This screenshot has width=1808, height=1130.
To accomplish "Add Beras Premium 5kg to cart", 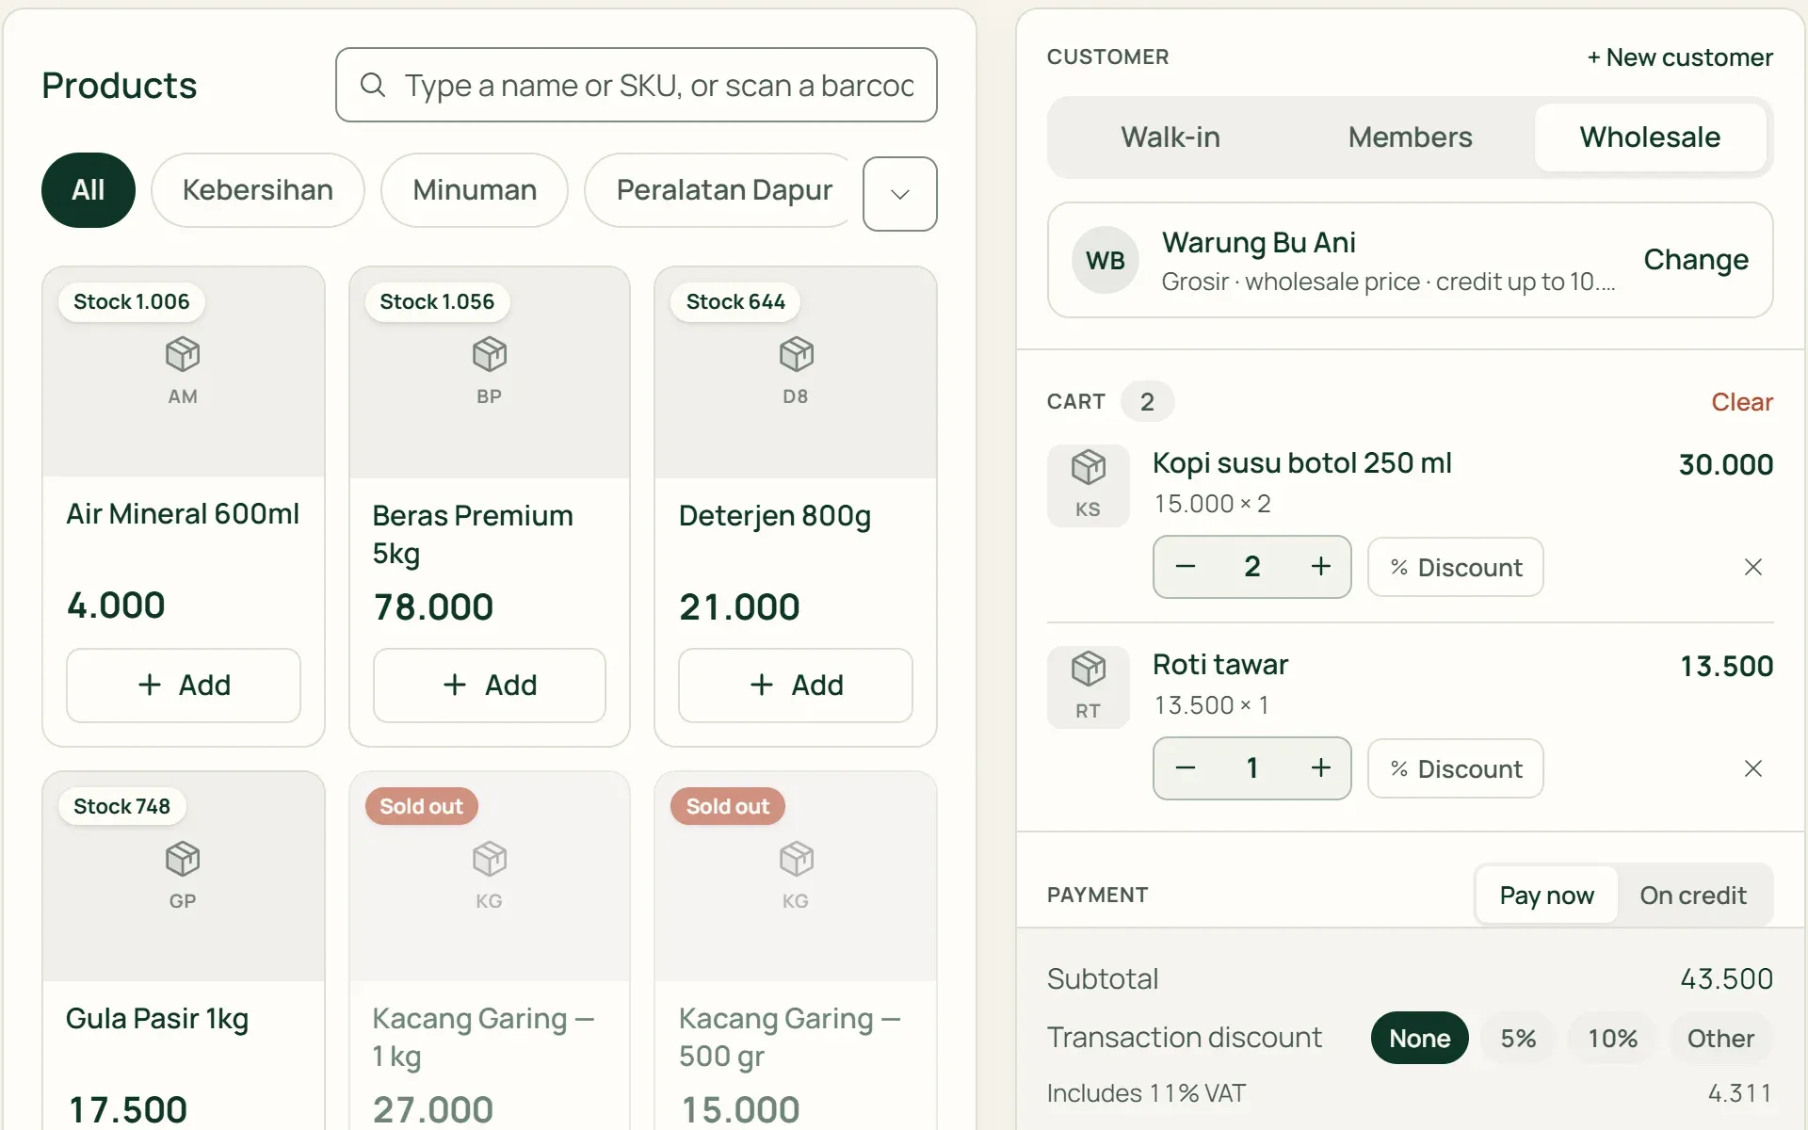I will tap(490, 686).
